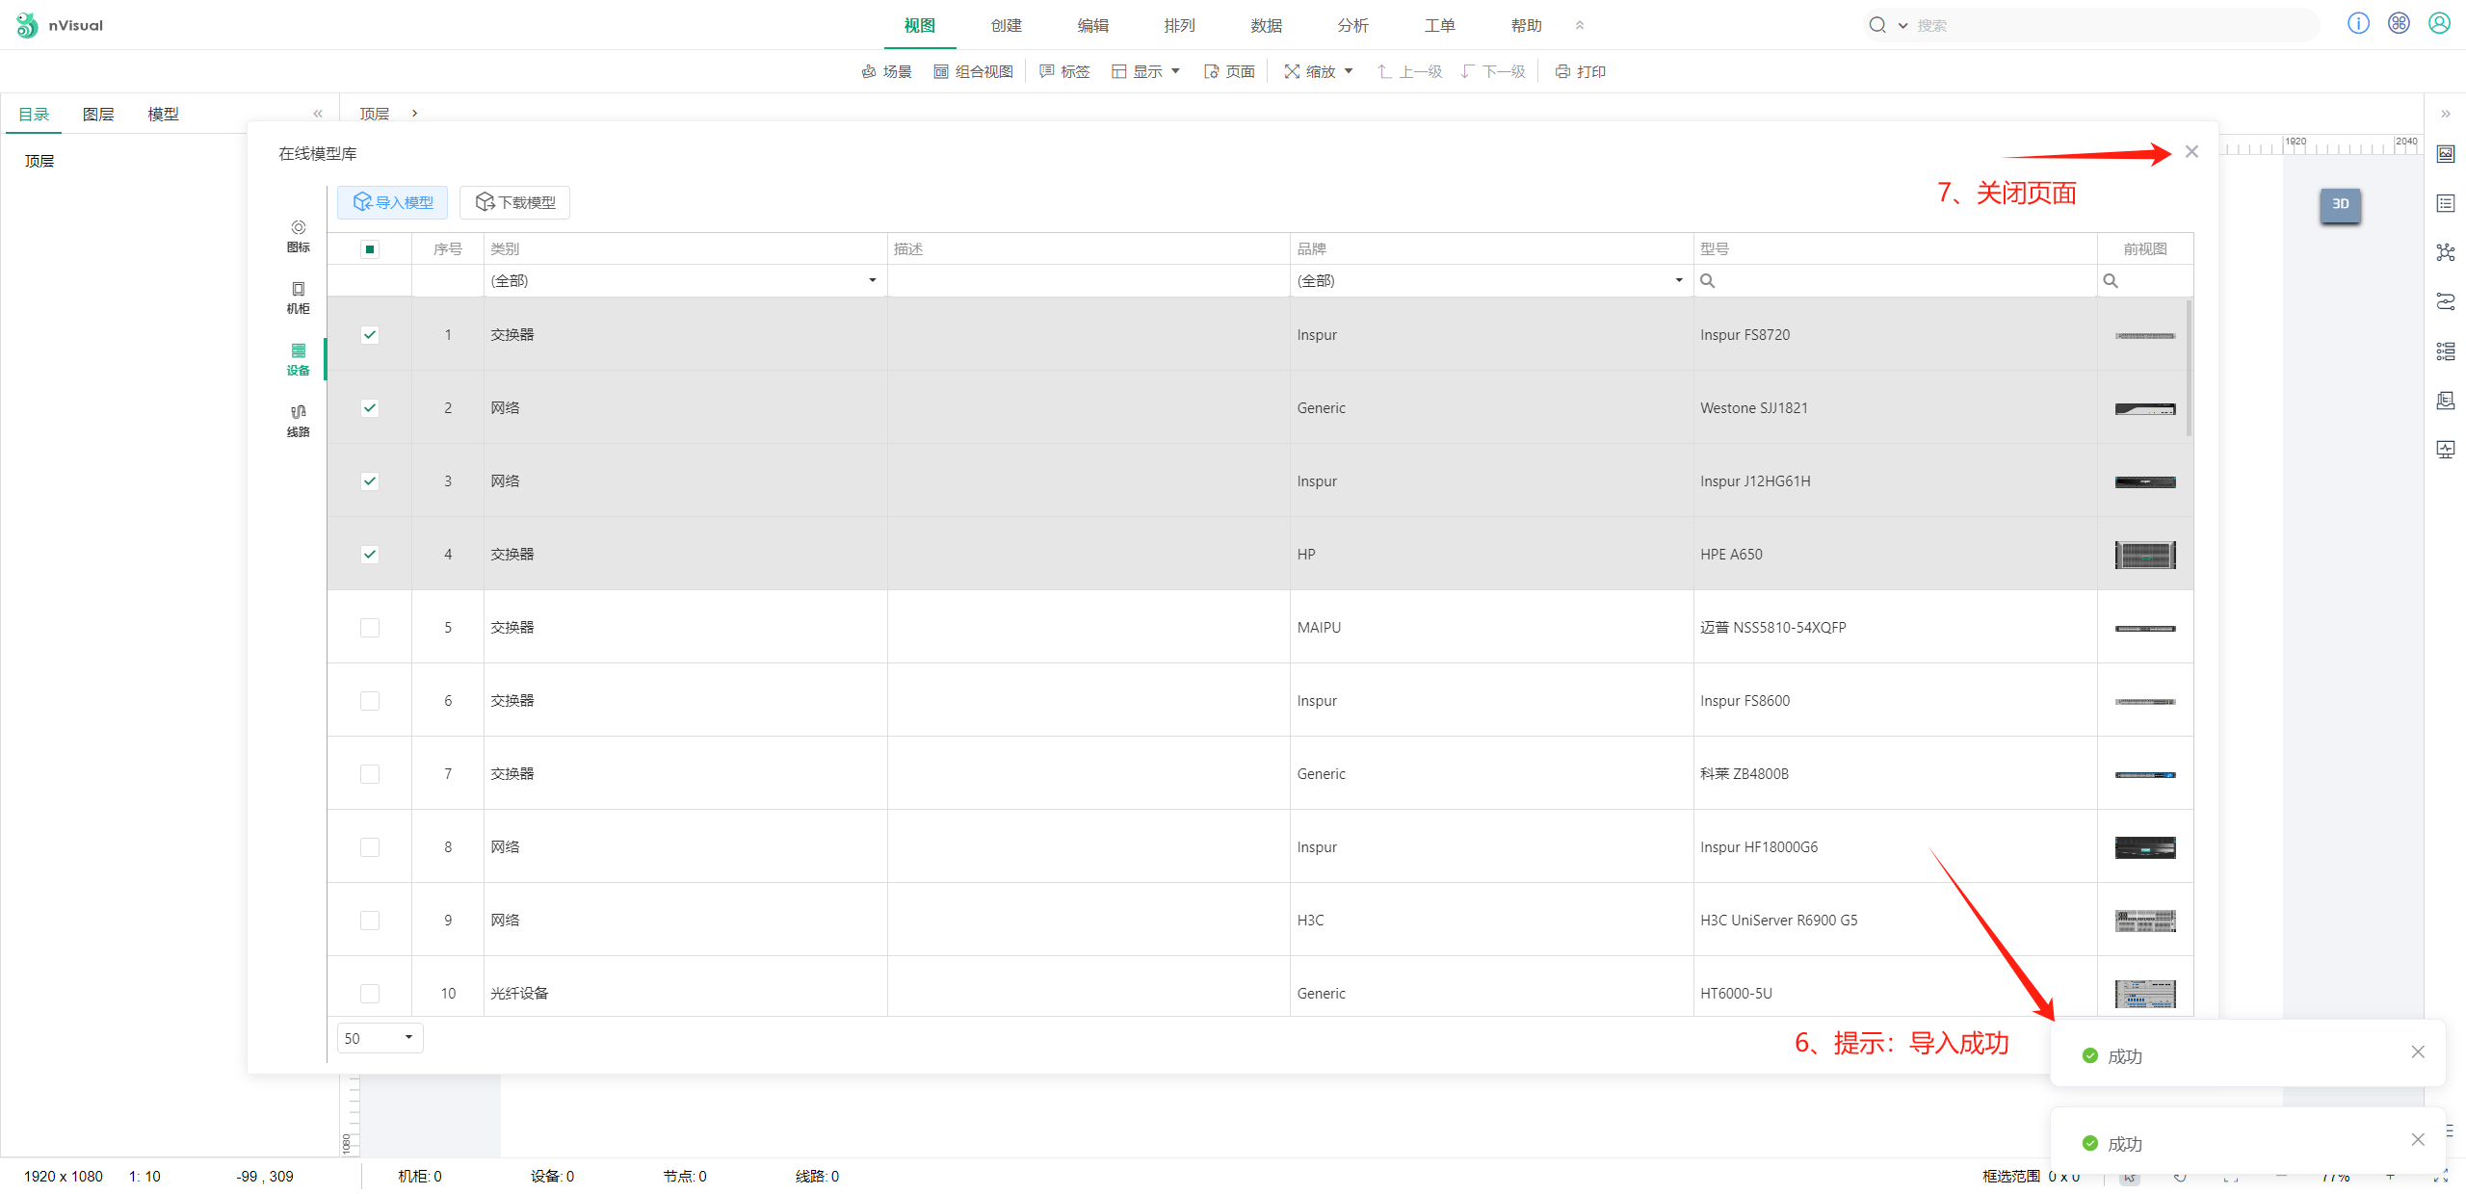Open the page size 50 dropdown
The height and width of the screenshot is (1194, 2466).
[x=380, y=1038]
